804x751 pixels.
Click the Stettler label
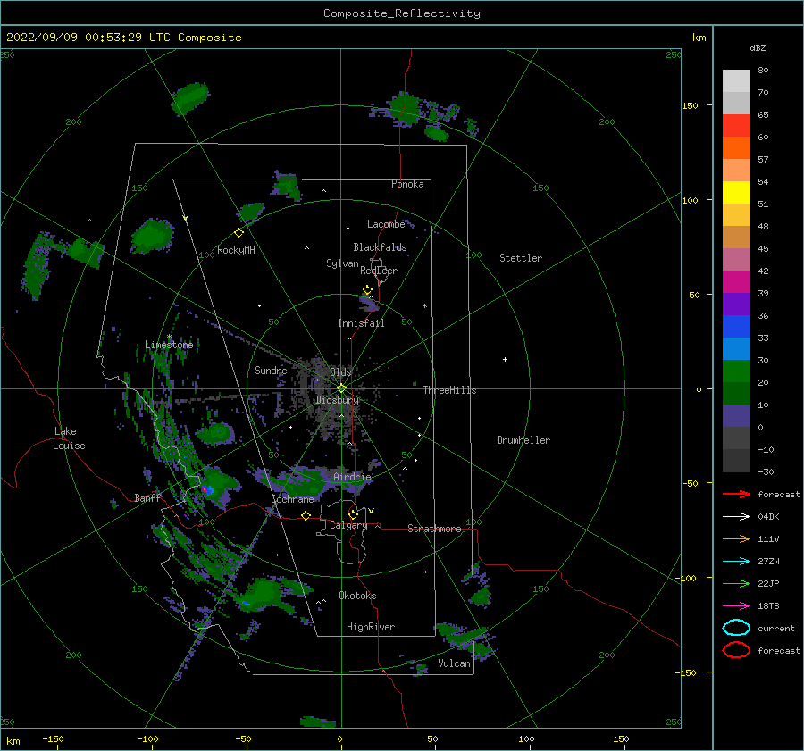click(521, 258)
